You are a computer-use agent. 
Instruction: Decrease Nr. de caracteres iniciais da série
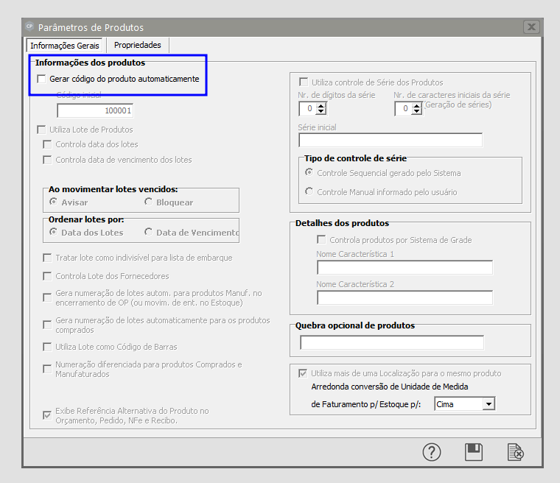[417, 112]
